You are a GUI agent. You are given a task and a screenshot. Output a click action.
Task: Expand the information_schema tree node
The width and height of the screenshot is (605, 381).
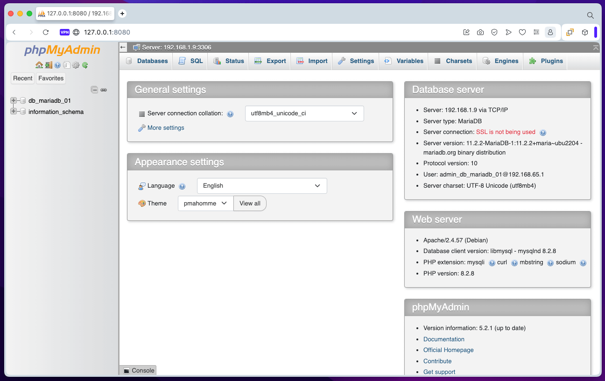click(14, 112)
